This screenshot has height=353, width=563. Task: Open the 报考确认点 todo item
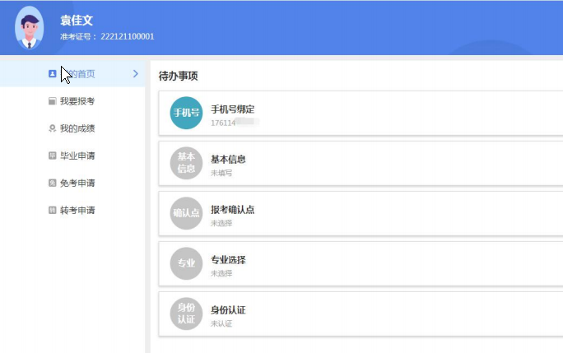pos(361,214)
